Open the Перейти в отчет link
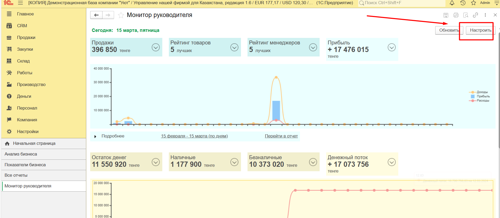Viewport: 500px width, 218px height. 281,136
